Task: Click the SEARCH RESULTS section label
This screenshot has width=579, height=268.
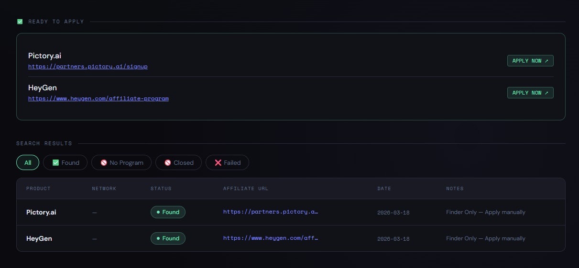Action: [x=44, y=143]
